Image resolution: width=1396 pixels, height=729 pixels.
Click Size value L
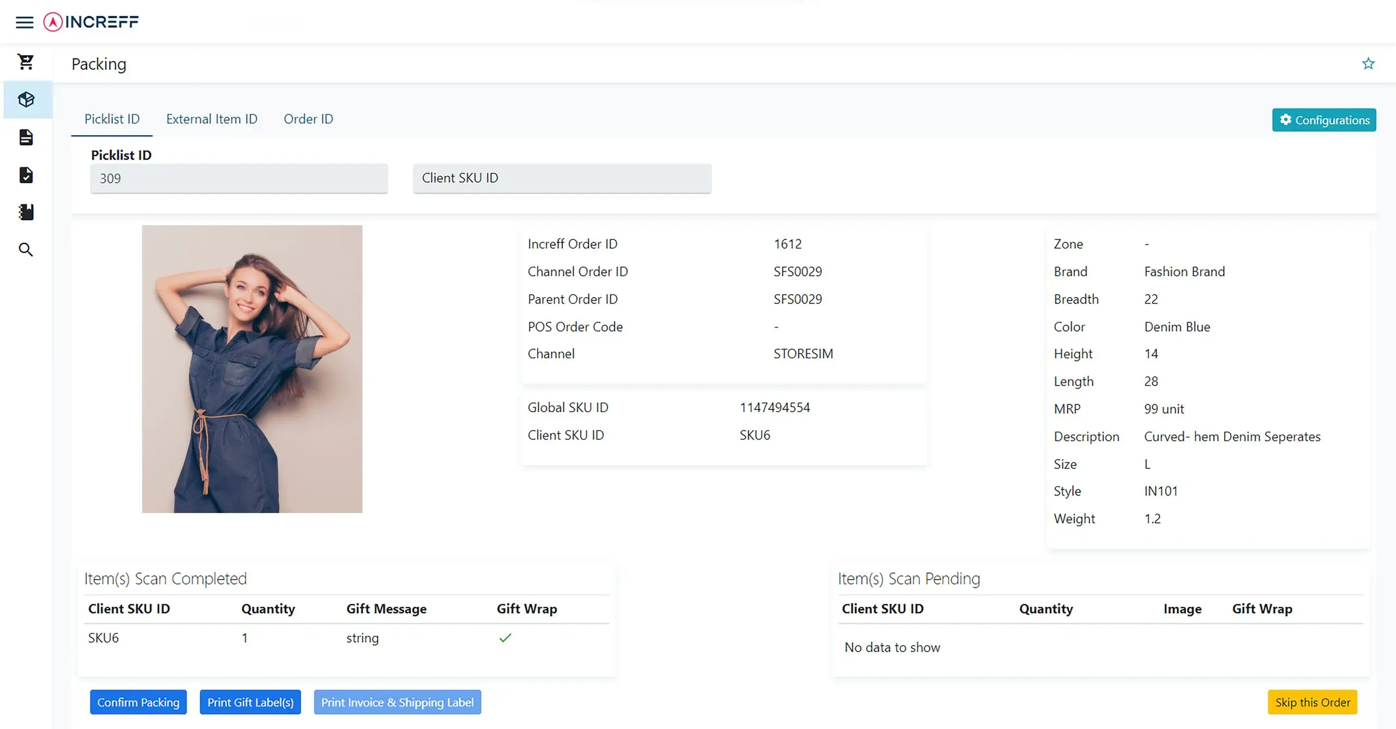tap(1147, 464)
